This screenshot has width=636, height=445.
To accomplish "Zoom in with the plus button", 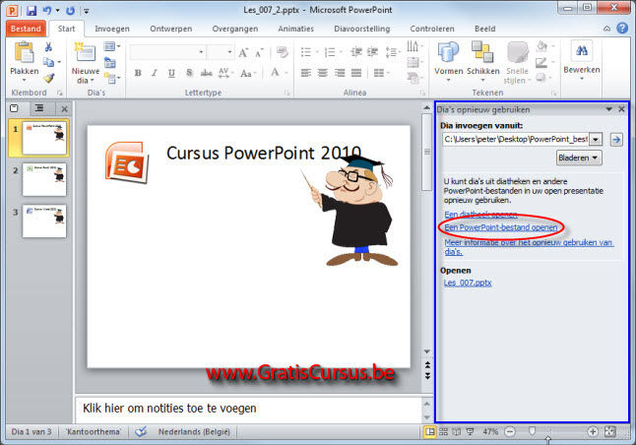I will point(593,431).
